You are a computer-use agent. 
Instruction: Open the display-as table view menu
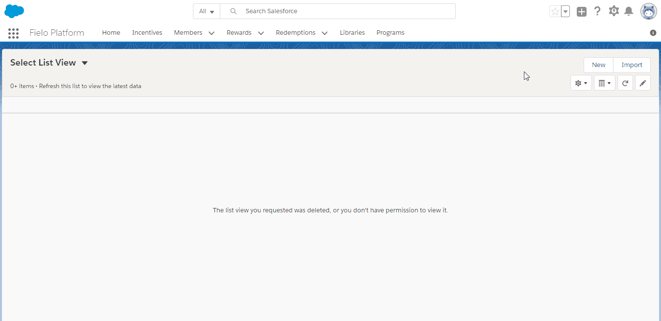pos(605,83)
